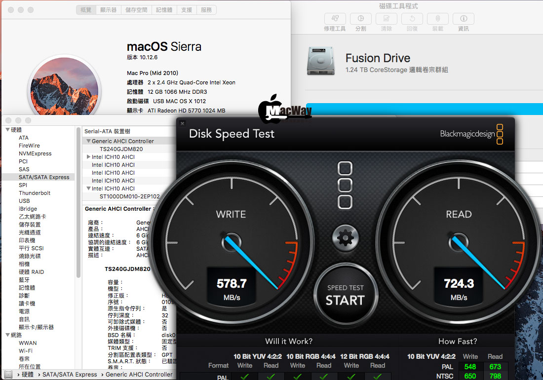Click the Mount (裝載) toolbar icon
Image resolution: width=543 pixels, height=380 pixels.
438,19
